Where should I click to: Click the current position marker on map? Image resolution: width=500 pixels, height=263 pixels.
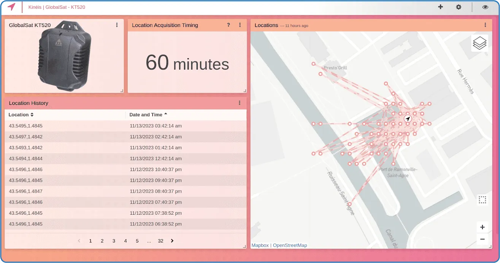tap(408, 119)
